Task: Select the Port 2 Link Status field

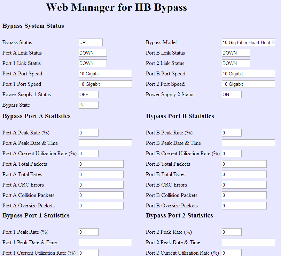Action: (x=236, y=63)
